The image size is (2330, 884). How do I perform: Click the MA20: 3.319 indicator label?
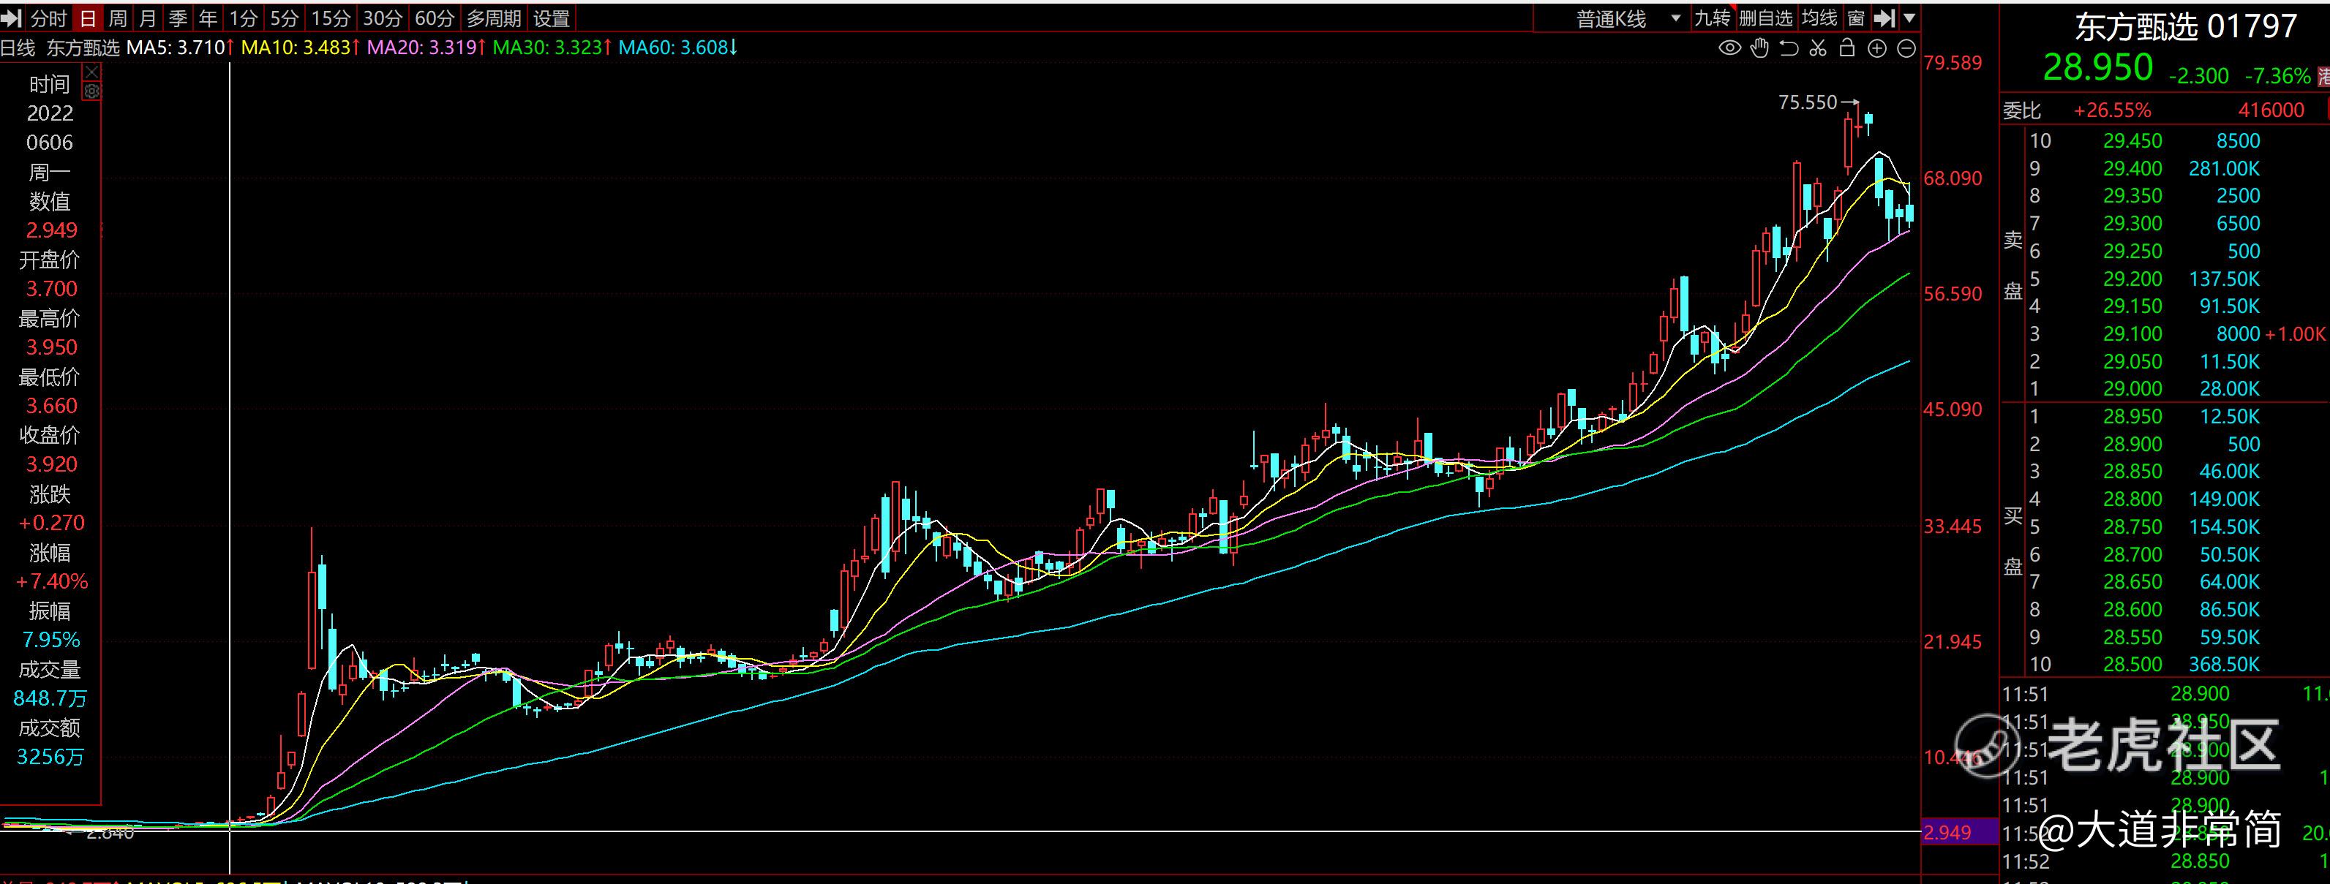[x=427, y=48]
